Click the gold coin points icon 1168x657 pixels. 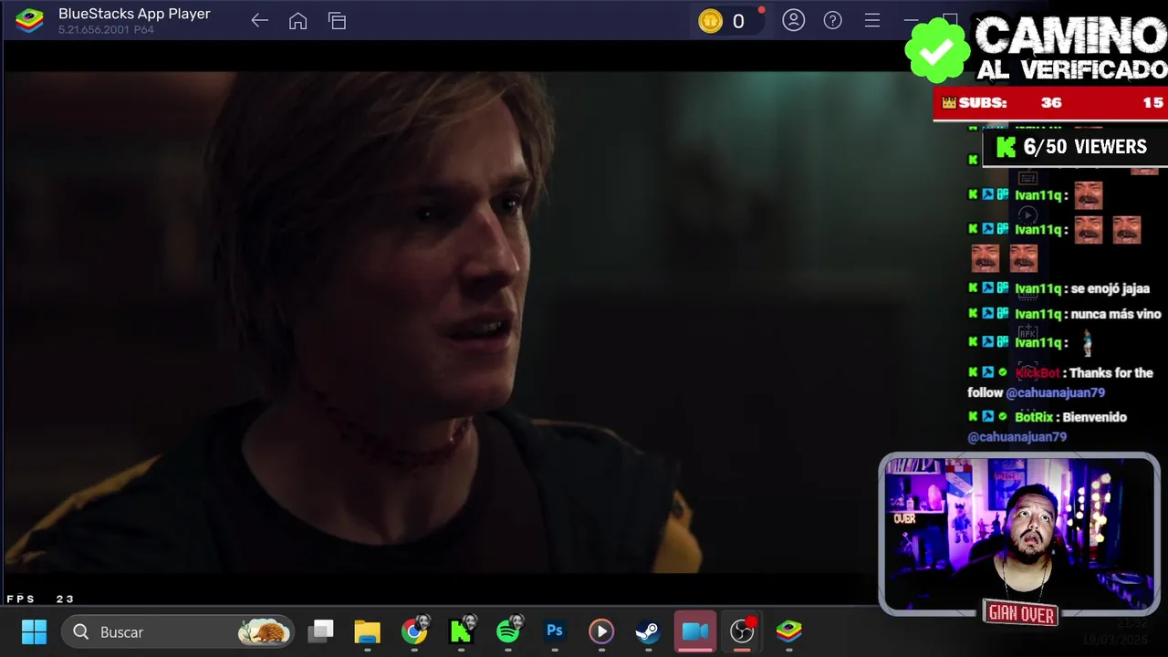tap(711, 21)
